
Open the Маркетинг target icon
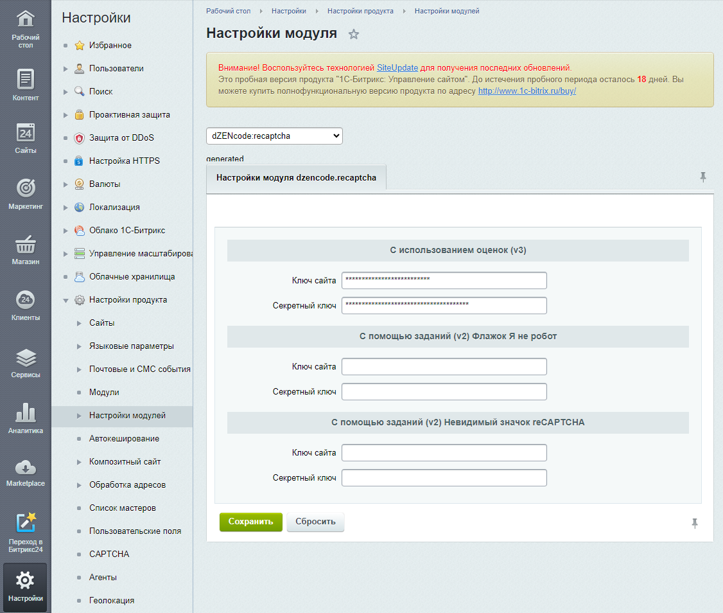(x=25, y=188)
